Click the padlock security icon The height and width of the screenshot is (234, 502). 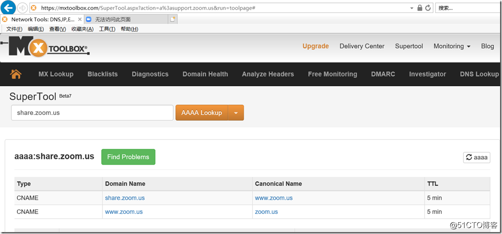click(x=420, y=8)
